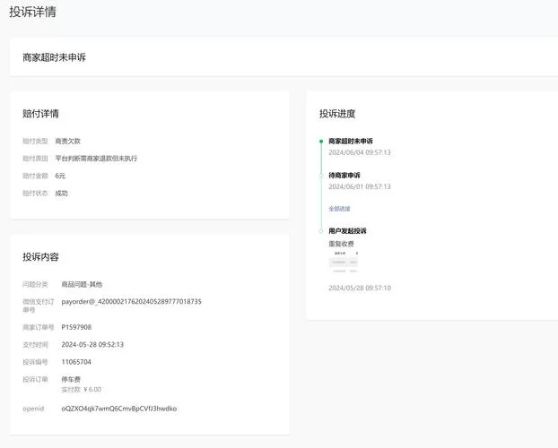The width and height of the screenshot is (558, 448).
Task: Click the 6元 compensation amount value
Action: 60,176
